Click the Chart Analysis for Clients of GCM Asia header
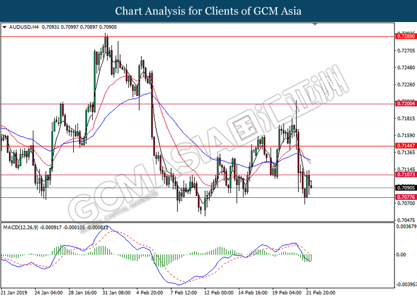This screenshot has width=417, height=298. pyautogui.click(x=208, y=11)
